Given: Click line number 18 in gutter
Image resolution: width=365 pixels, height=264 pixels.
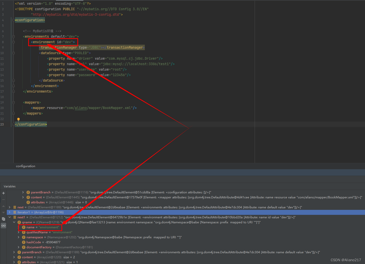Looking at the screenshot, I should (2, 97).
